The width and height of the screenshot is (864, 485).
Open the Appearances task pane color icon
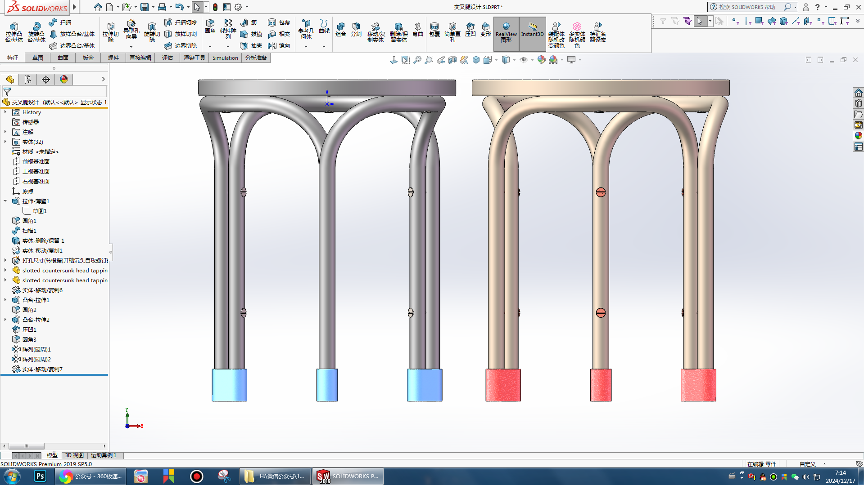pyautogui.click(x=858, y=136)
